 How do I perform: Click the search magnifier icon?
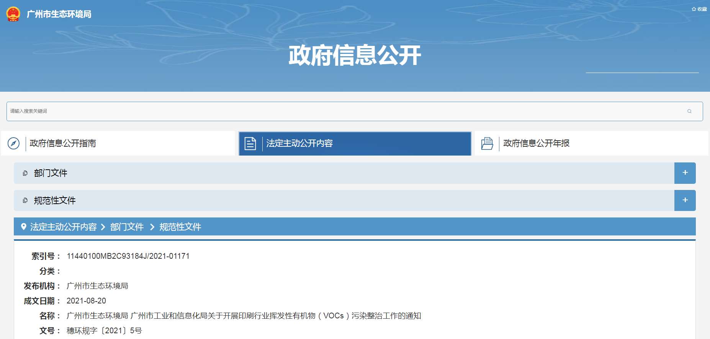tap(689, 111)
